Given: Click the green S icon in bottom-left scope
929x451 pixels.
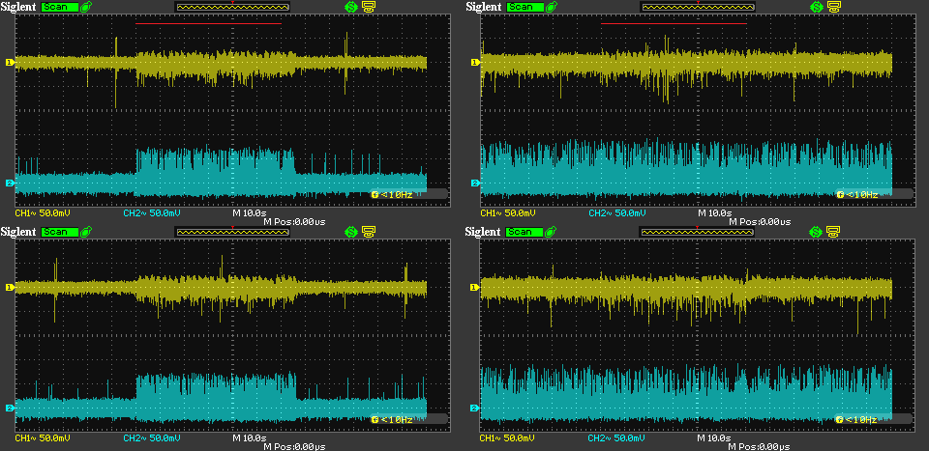Looking at the screenshot, I should tap(351, 232).
